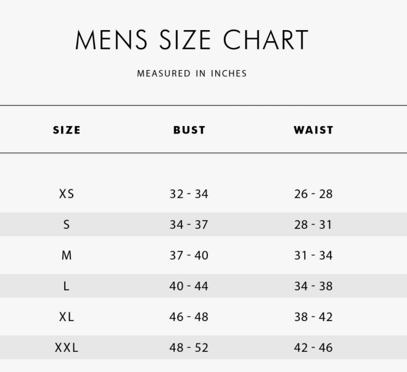Screen dimensions: 407x372
Task: Select the BUST column header
Action: [x=189, y=130]
